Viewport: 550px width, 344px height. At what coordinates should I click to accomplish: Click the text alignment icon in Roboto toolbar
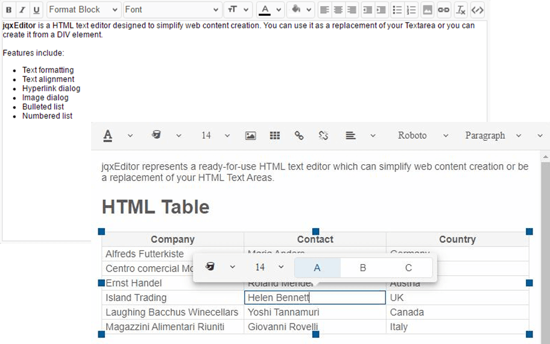(x=350, y=136)
